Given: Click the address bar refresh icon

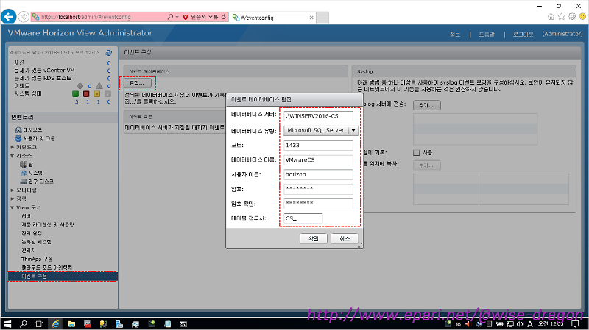Looking at the screenshot, I should (x=224, y=17).
